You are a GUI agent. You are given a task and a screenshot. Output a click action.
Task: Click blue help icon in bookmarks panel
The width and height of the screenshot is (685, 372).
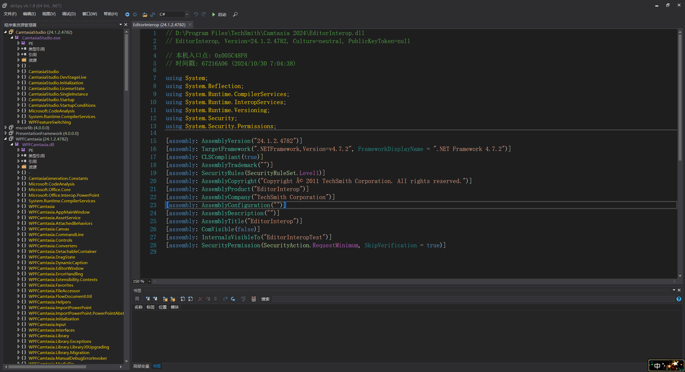(x=679, y=299)
